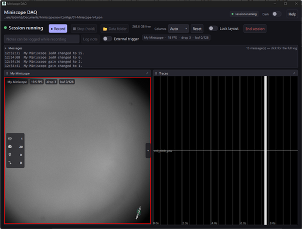Click the drop 3 badge on video
Image resolution: width=302 pixels, height=229 pixels.
point(51,82)
